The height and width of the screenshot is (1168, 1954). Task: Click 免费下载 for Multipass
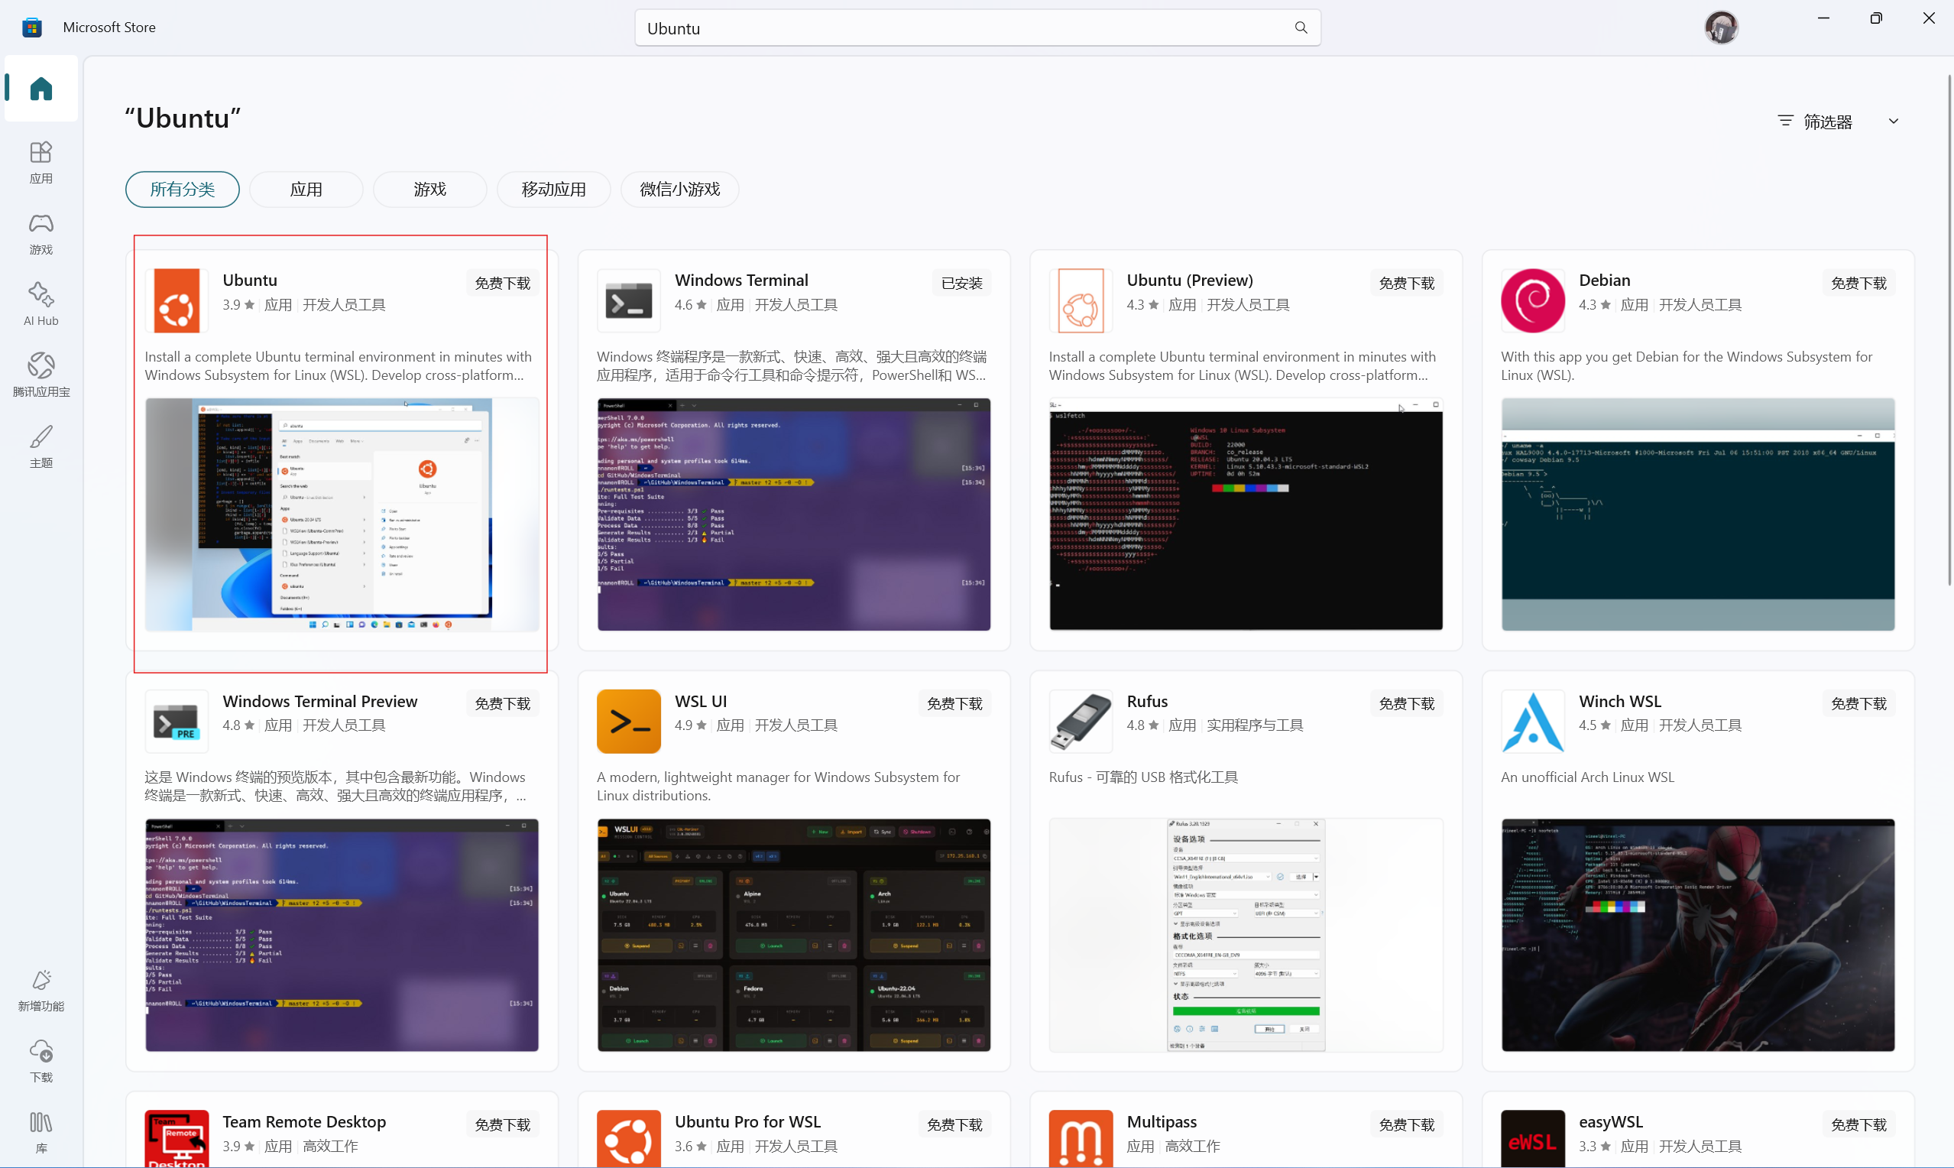(x=1407, y=1124)
